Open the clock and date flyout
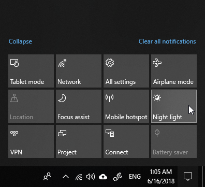Viewport: 205px width, 187px height. click(161, 177)
